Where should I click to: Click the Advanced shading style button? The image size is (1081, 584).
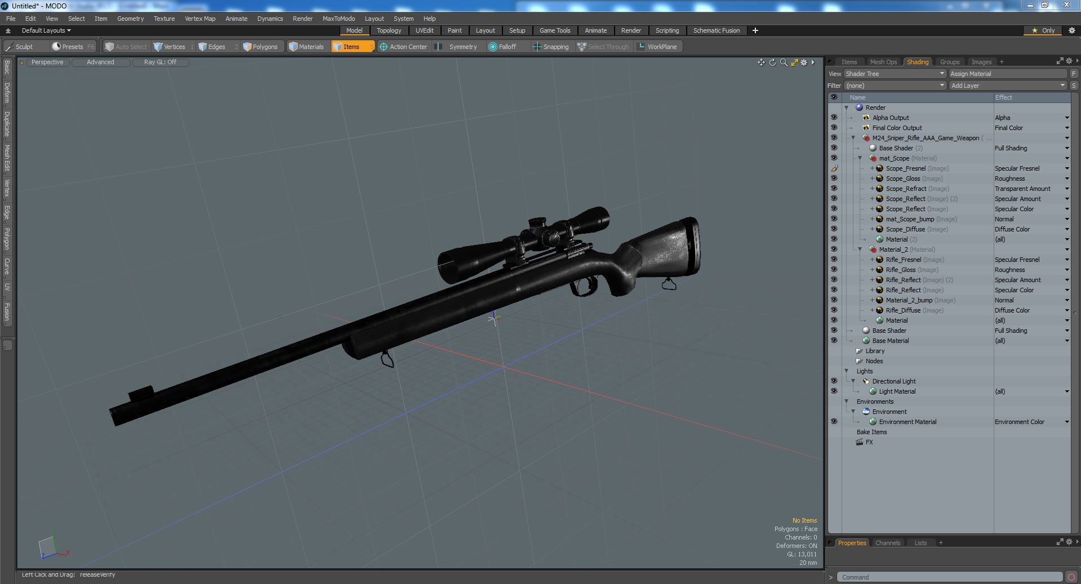100,63
